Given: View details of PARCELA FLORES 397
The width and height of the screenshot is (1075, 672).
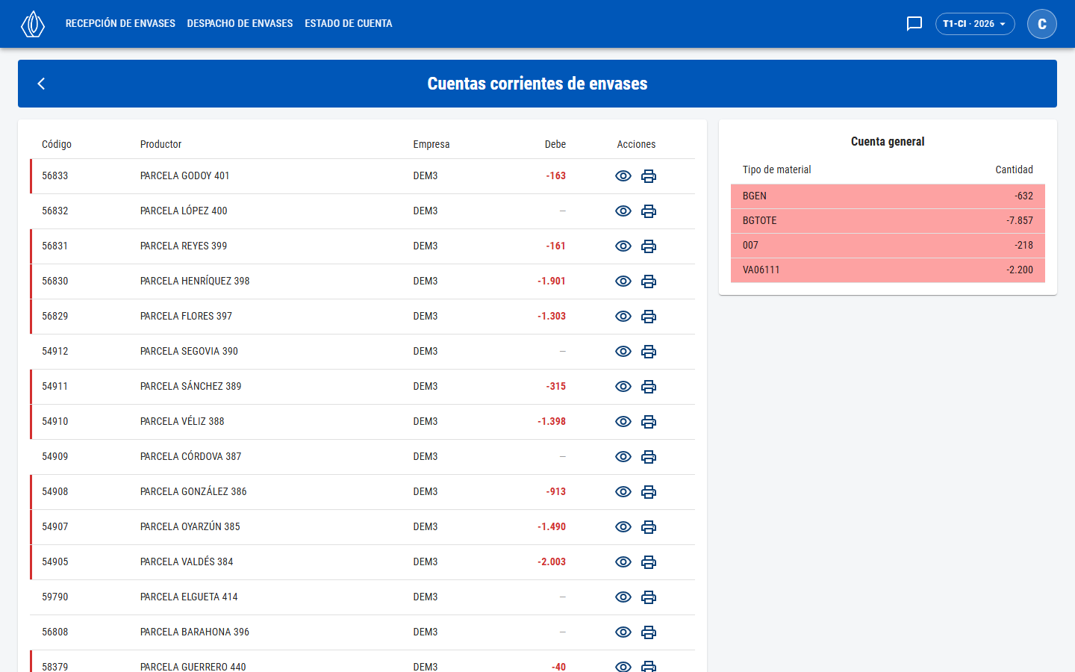Looking at the screenshot, I should (623, 317).
